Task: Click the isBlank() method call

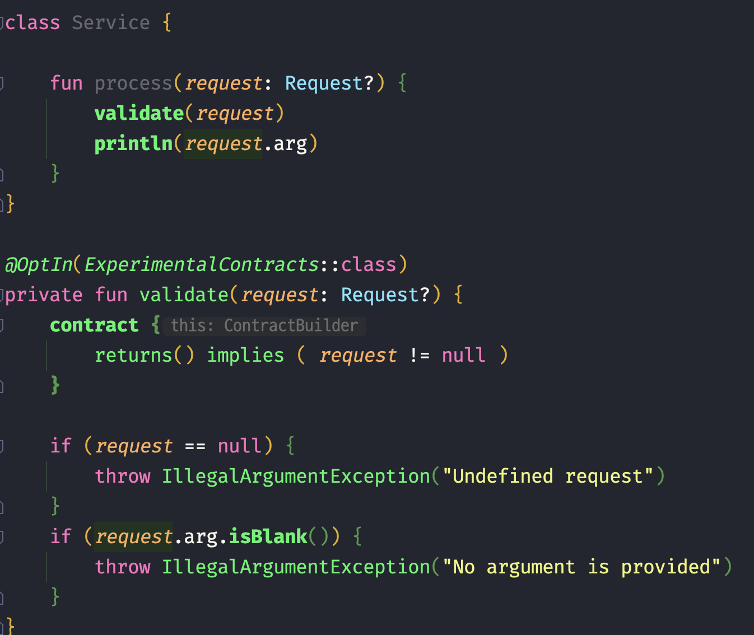Action: (x=268, y=537)
